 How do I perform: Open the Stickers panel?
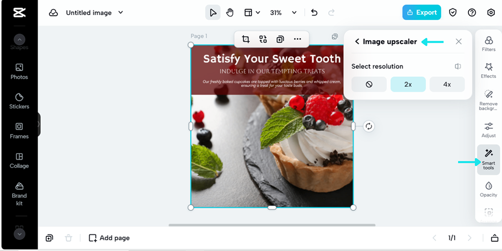(19, 101)
